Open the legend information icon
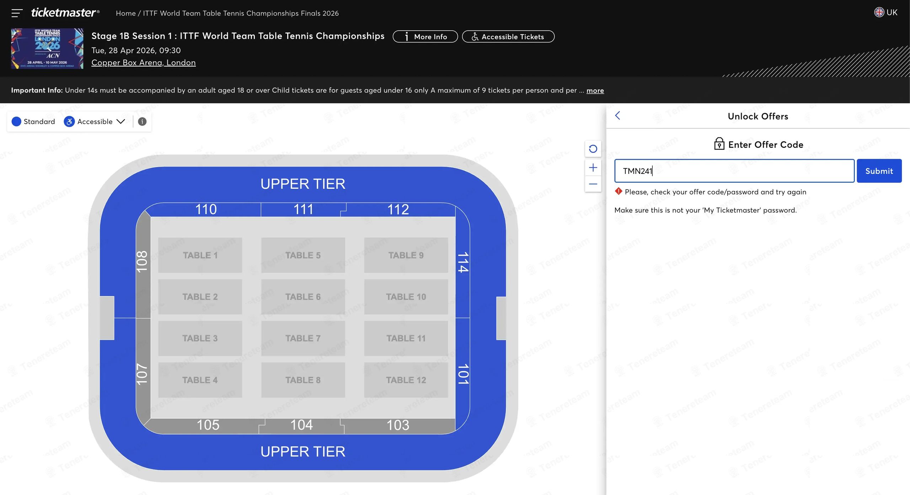 tap(142, 122)
